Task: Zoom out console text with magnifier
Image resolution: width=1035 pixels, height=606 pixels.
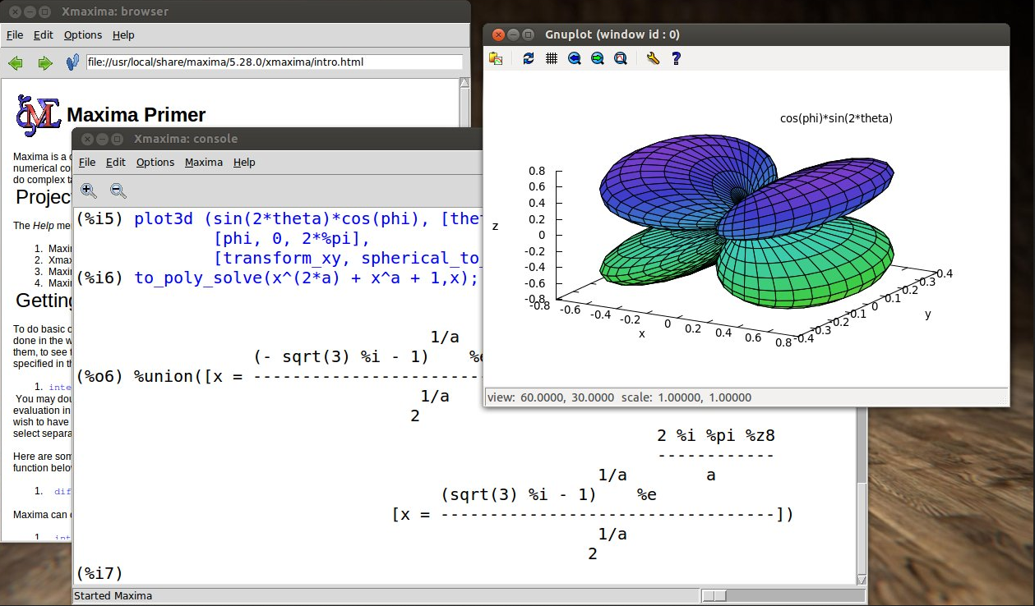Action: click(x=118, y=191)
